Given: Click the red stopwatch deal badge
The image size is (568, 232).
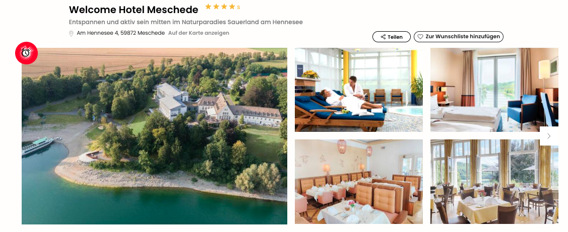Looking at the screenshot, I should tap(26, 53).
